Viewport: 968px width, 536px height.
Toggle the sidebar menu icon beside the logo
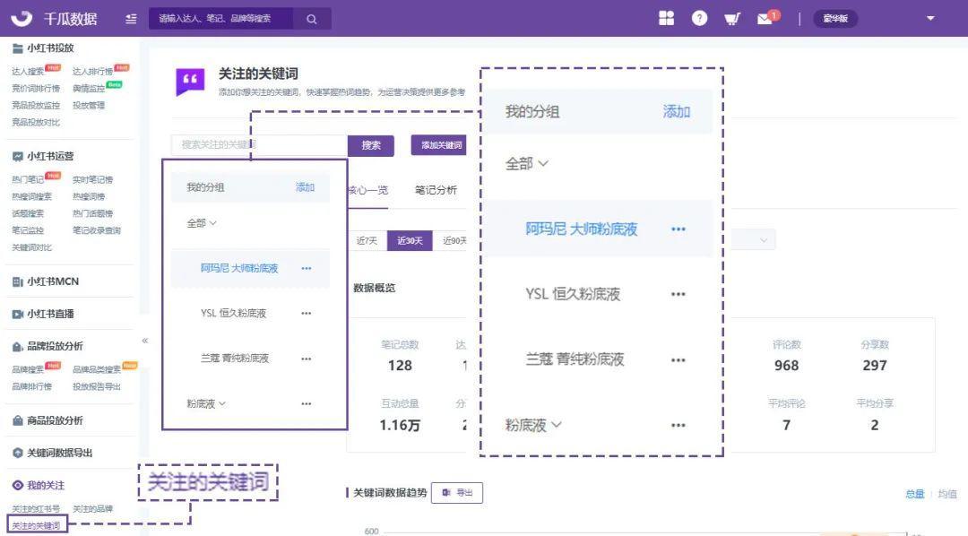(x=130, y=17)
